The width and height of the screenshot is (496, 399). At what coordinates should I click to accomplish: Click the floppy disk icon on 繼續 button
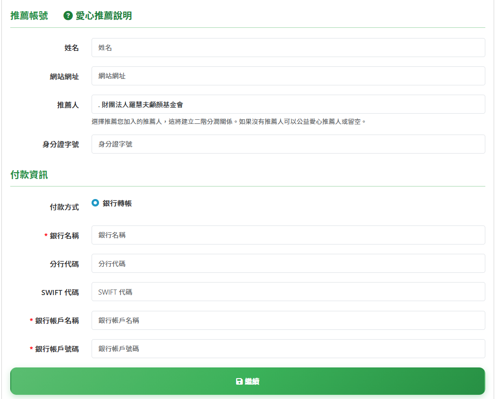point(239,381)
